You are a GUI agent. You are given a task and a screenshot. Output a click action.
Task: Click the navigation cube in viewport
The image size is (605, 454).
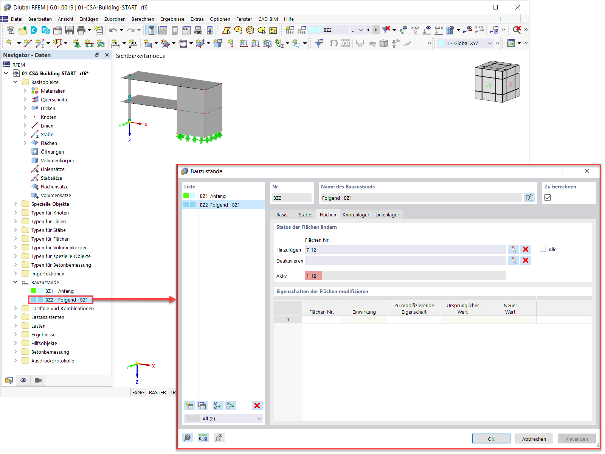[x=497, y=82]
